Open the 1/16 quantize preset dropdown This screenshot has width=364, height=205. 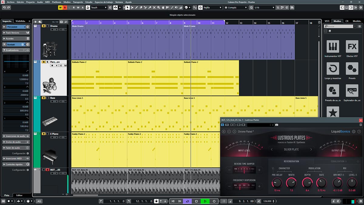[x=265, y=7]
